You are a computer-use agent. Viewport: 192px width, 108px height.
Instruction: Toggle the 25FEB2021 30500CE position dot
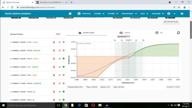tap(64, 42)
